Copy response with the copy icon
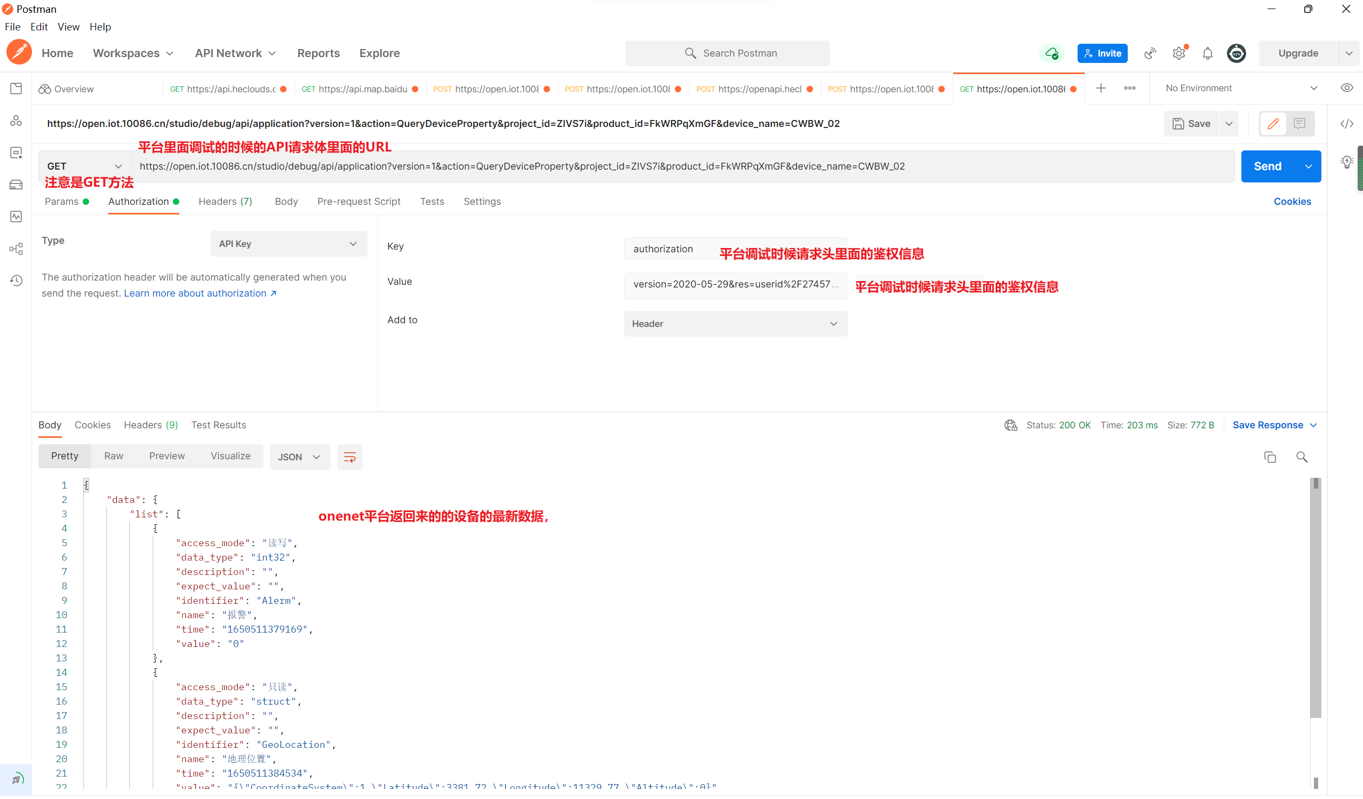Image resolution: width=1363 pixels, height=799 pixels. tap(1270, 458)
